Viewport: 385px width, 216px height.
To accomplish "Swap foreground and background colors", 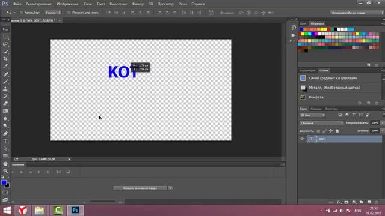I will point(8,177).
